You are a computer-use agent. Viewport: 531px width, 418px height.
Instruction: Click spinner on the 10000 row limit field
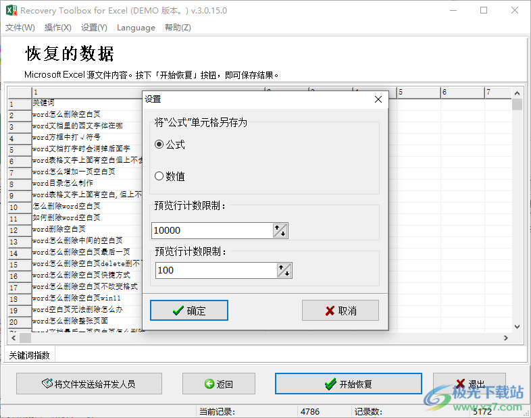click(280, 230)
